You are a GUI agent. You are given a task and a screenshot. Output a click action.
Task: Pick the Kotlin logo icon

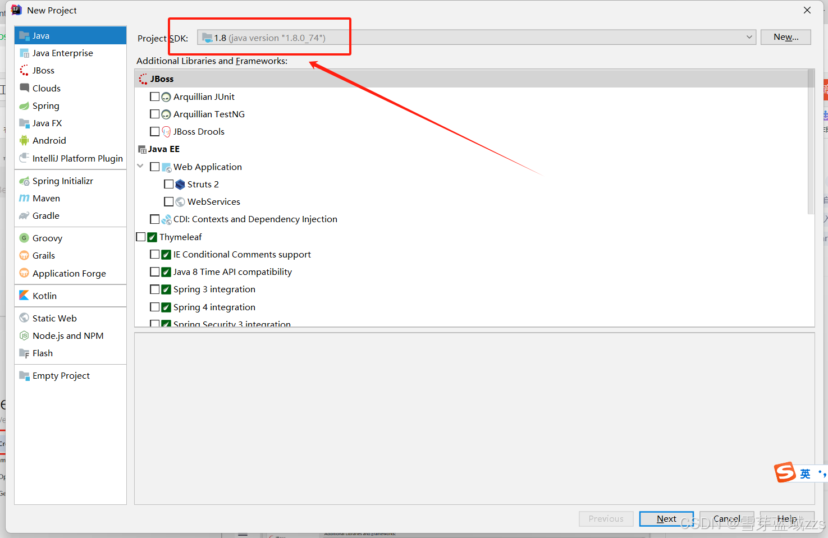24,296
